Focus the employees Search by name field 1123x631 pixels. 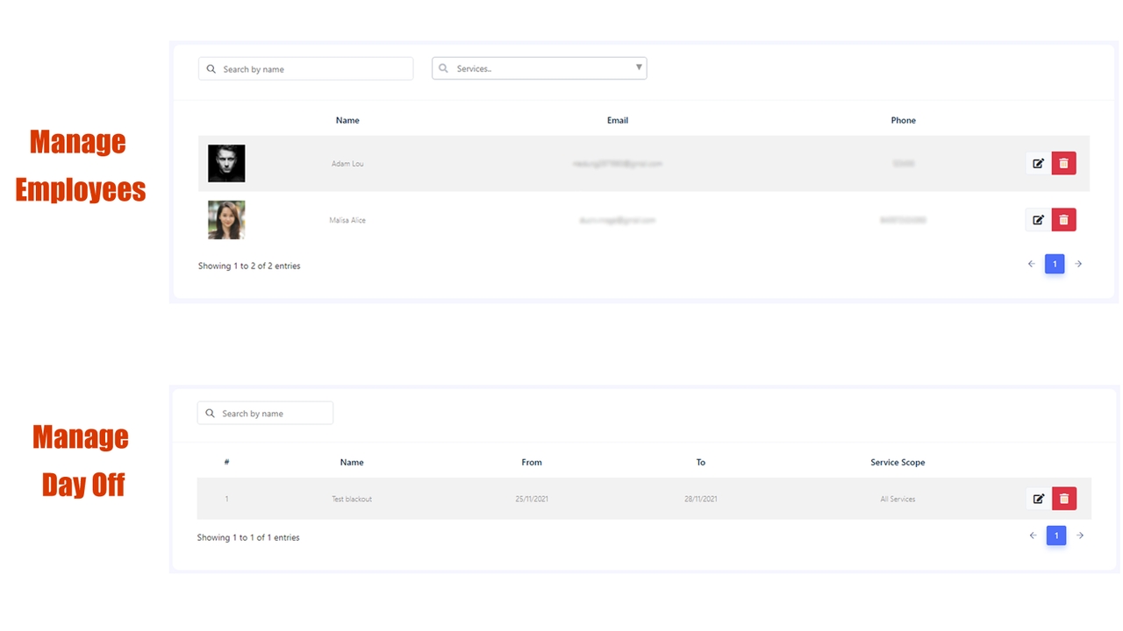tap(306, 68)
